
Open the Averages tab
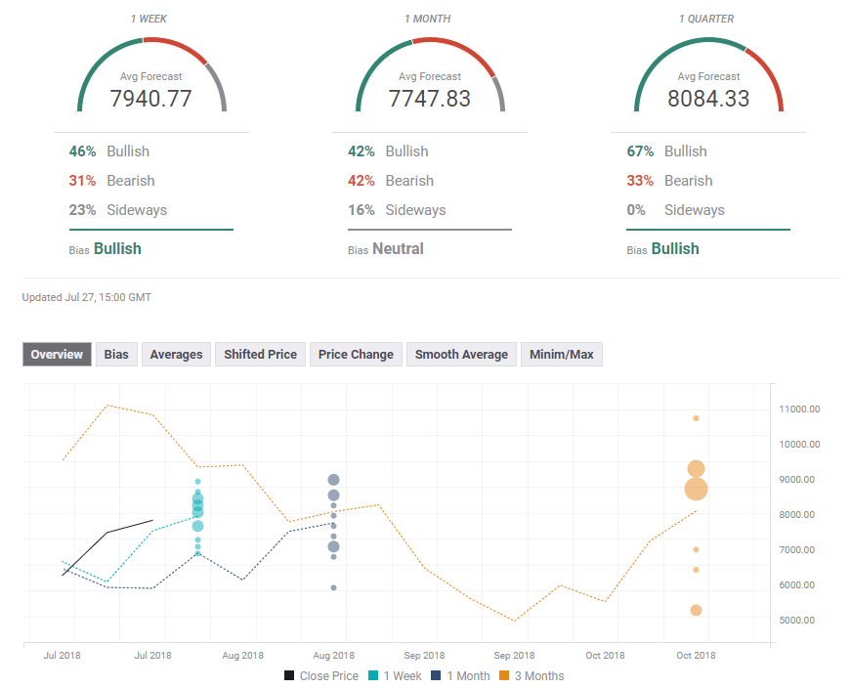(x=176, y=355)
